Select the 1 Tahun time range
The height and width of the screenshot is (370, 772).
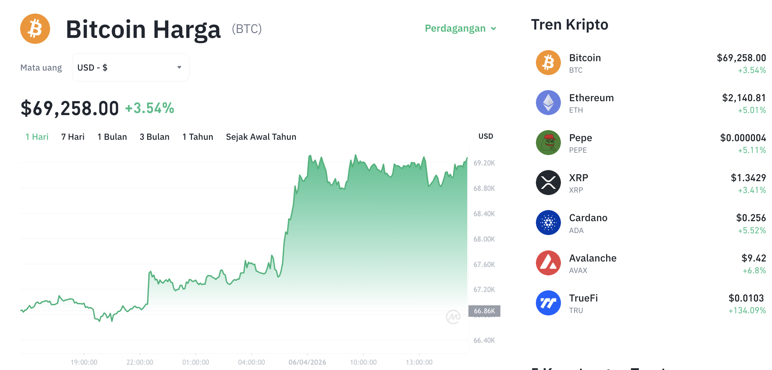pos(198,137)
